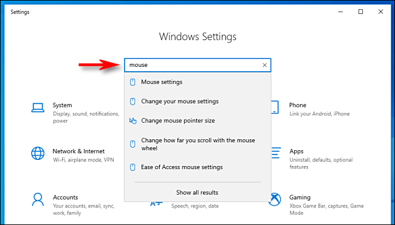
Task: Click Speech, region, date description text
Action: (x=195, y=206)
